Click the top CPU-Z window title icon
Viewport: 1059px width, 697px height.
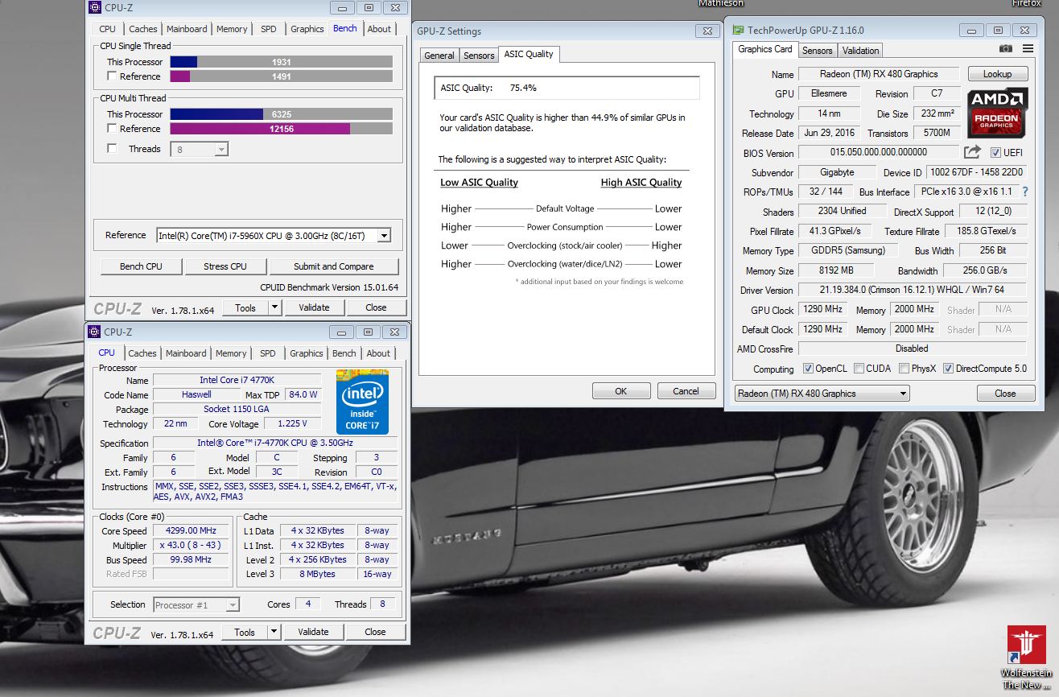click(95, 8)
